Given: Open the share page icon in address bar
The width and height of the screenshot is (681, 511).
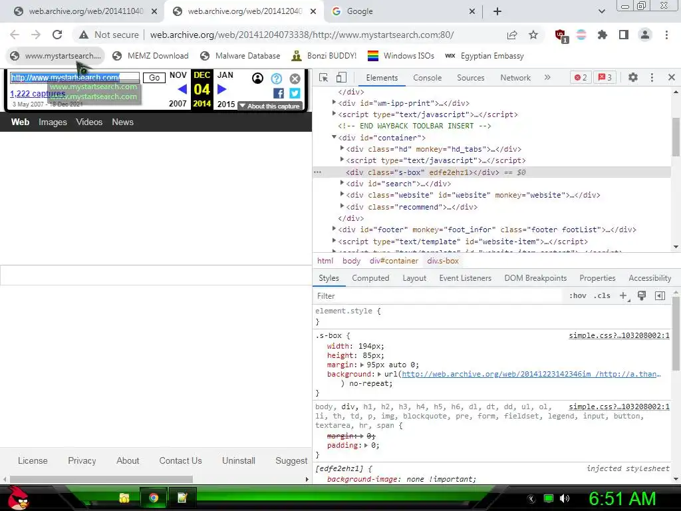Looking at the screenshot, I should coord(512,35).
